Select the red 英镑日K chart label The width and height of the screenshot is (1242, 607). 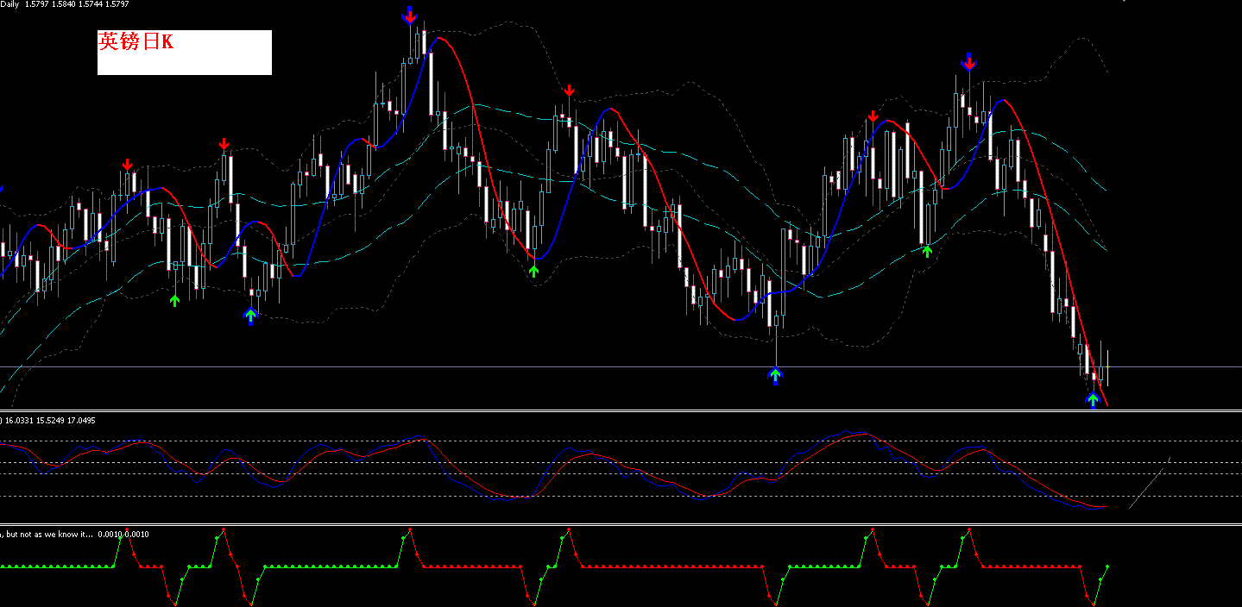click(136, 41)
